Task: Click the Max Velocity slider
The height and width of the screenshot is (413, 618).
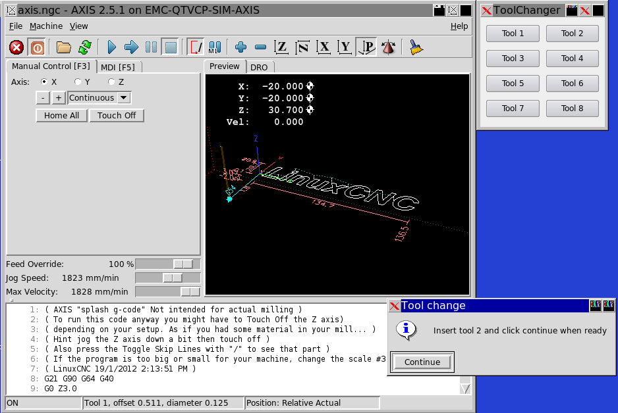Action: [x=168, y=291]
